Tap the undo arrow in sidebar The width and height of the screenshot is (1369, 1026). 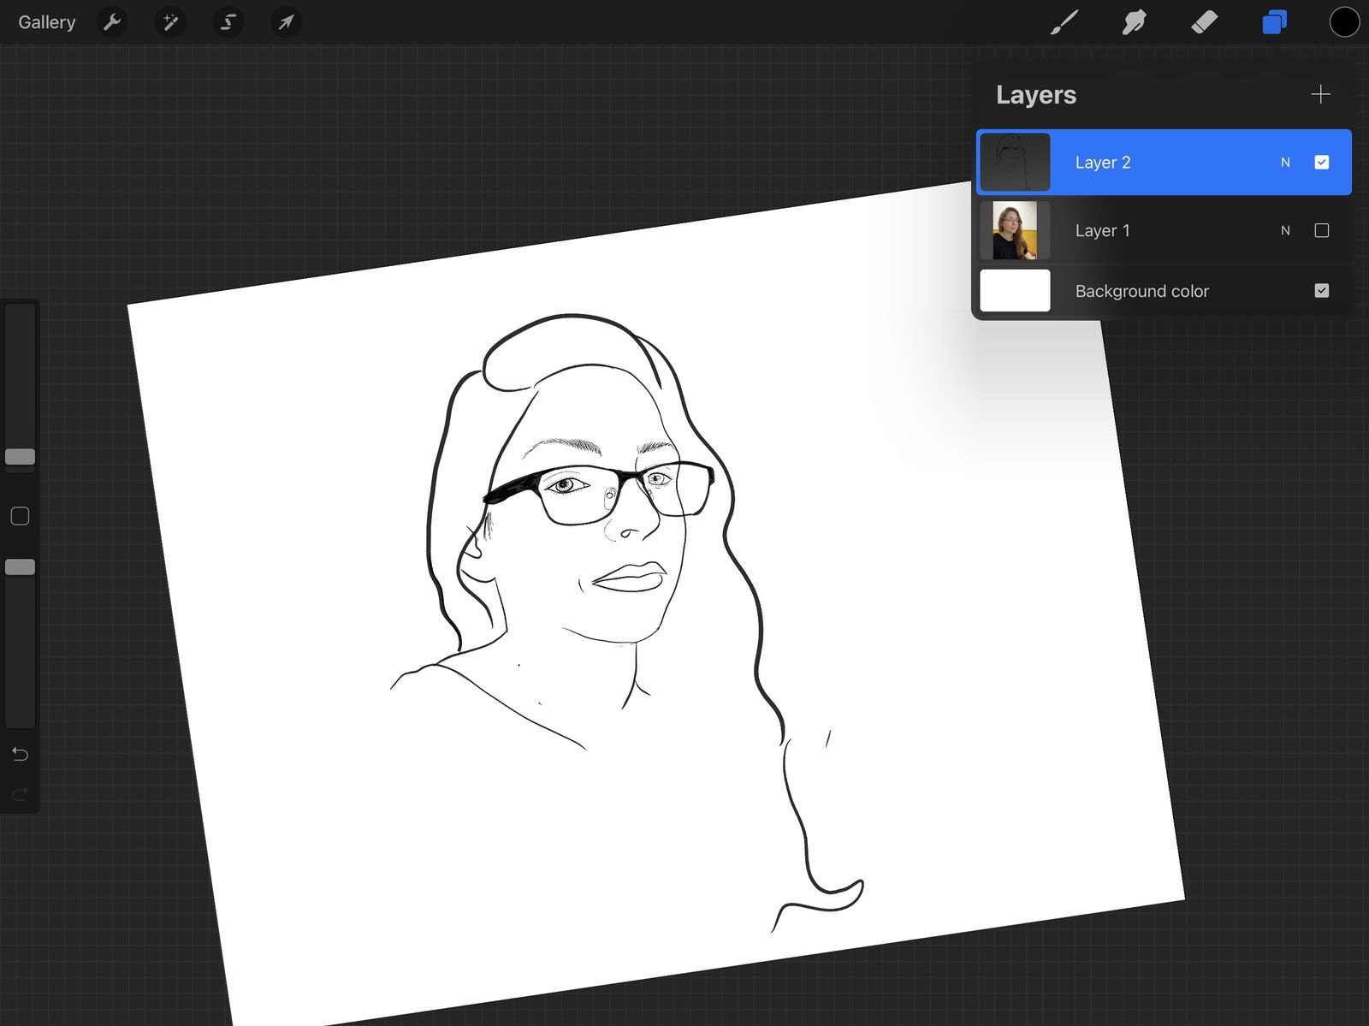(20, 754)
